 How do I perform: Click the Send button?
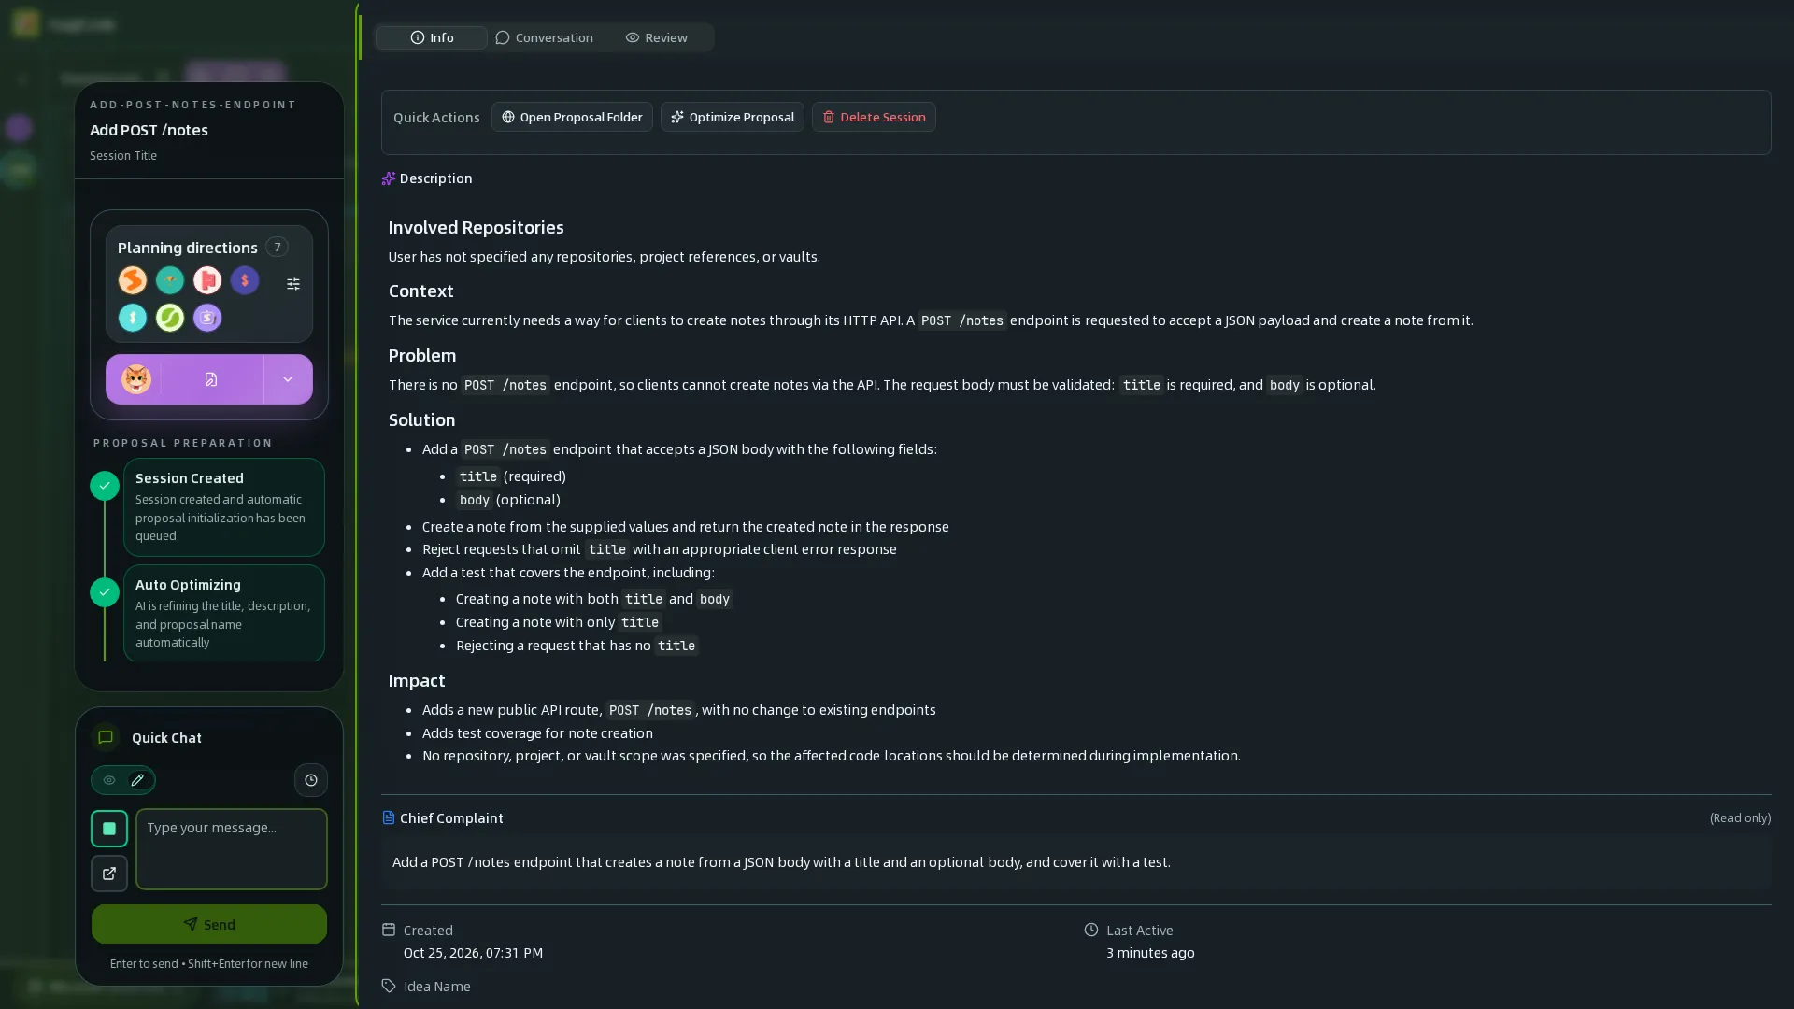click(209, 924)
